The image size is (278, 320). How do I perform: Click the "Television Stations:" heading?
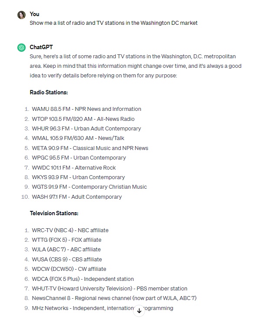coord(54,213)
